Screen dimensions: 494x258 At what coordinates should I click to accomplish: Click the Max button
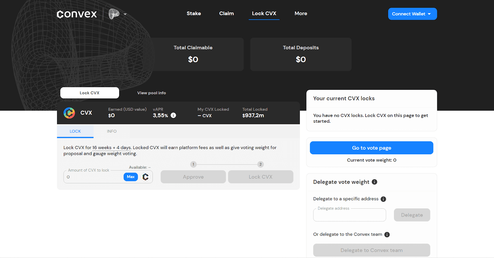[131, 177]
